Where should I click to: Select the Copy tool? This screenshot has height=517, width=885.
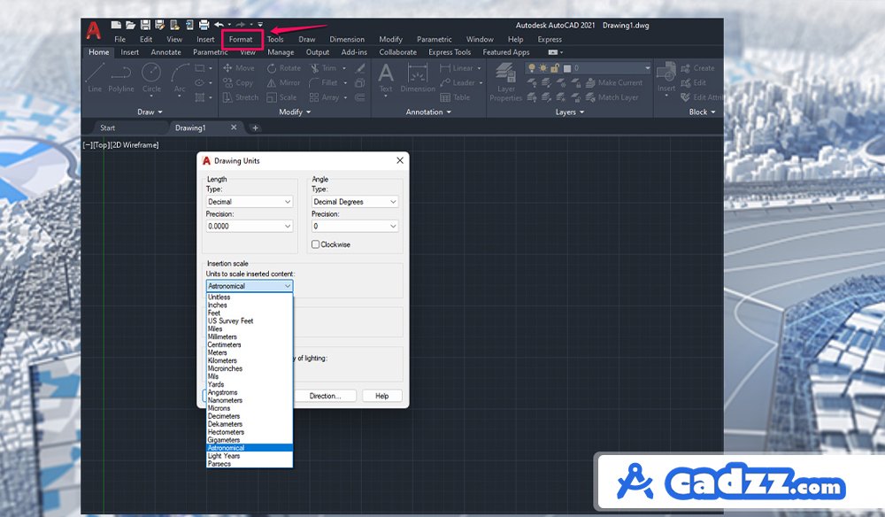pyautogui.click(x=238, y=82)
